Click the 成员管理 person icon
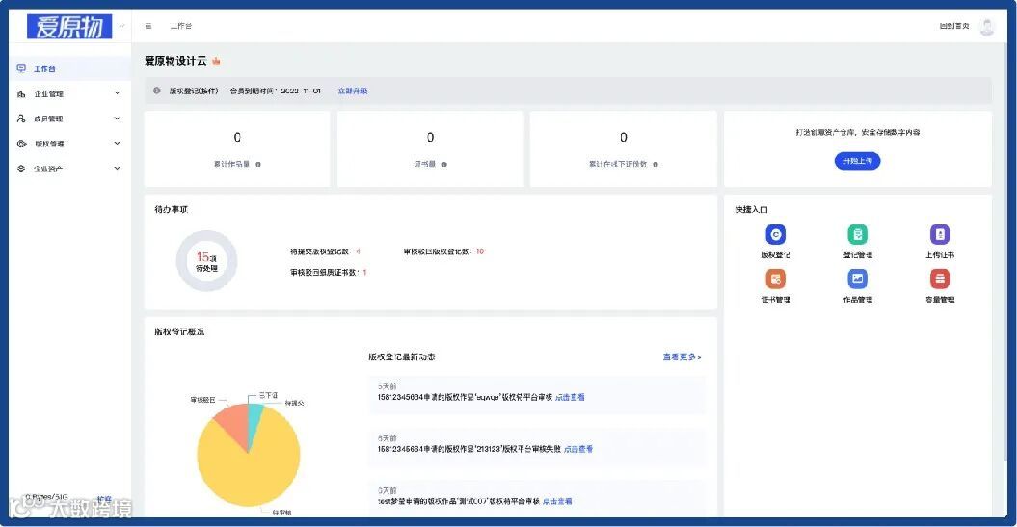1017x527 pixels. tap(21, 119)
